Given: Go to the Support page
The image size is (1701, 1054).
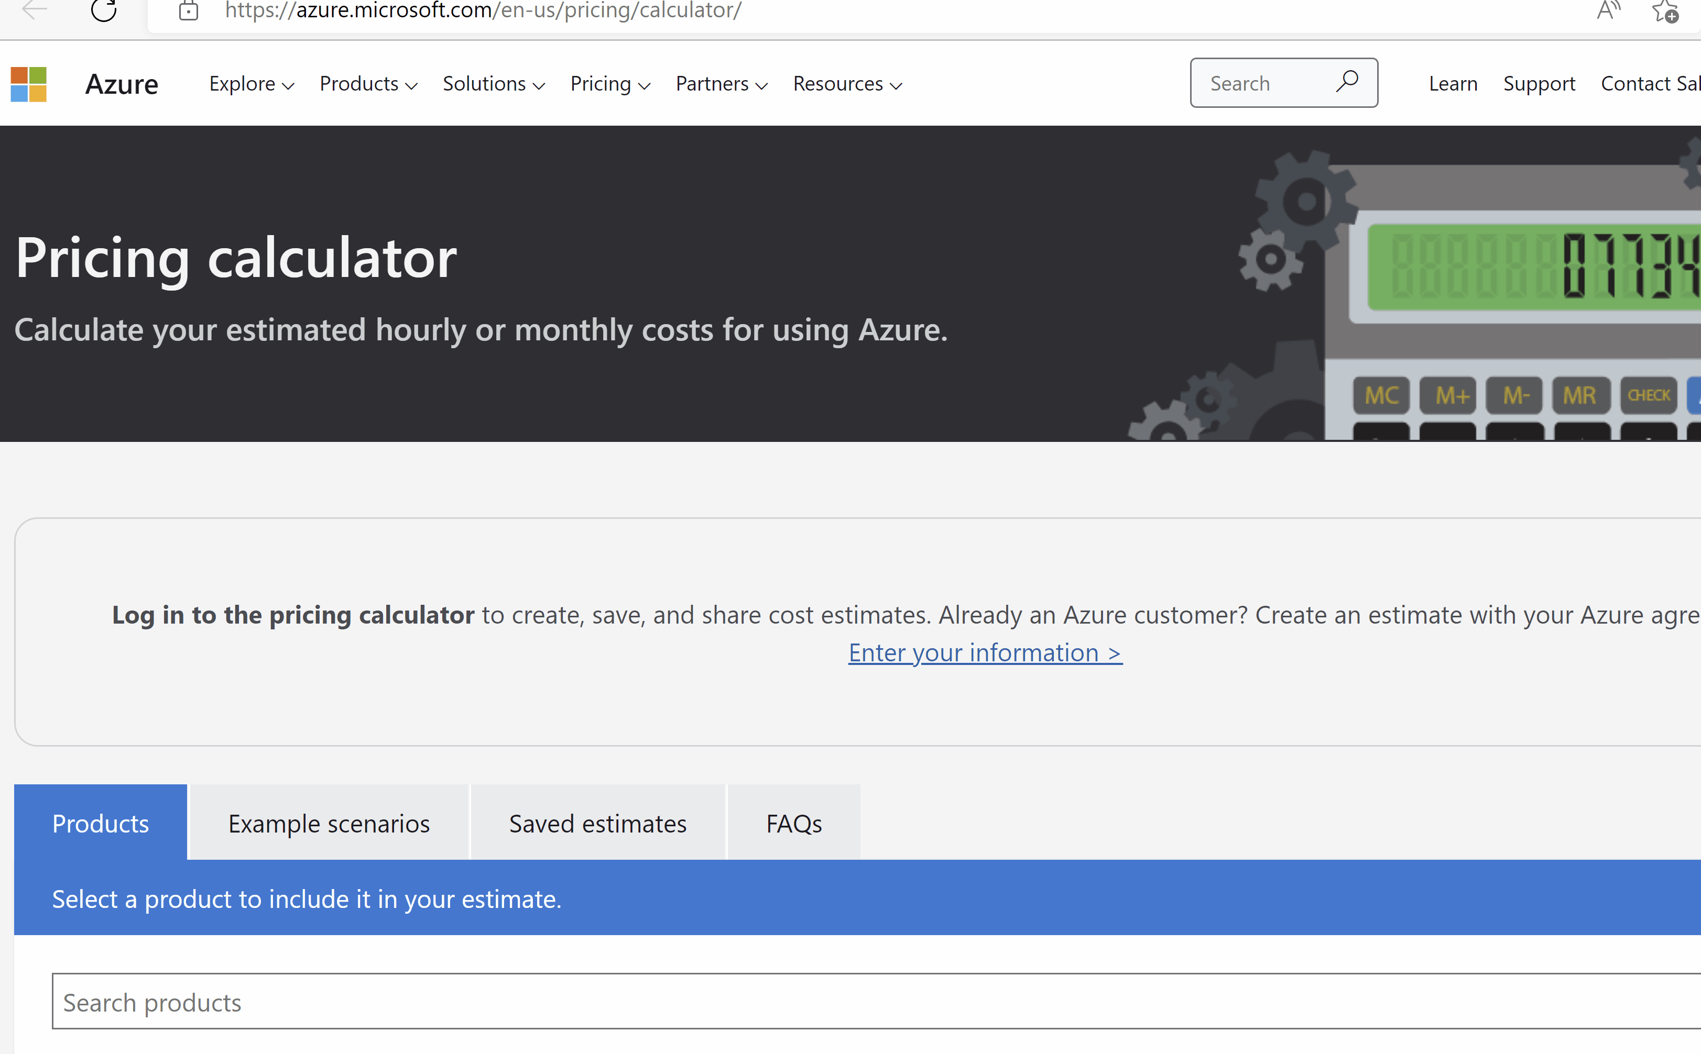Looking at the screenshot, I should tap(1539, 84).
